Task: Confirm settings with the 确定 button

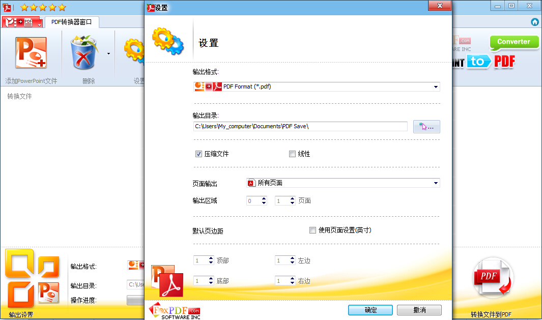Action: (370, 310)
